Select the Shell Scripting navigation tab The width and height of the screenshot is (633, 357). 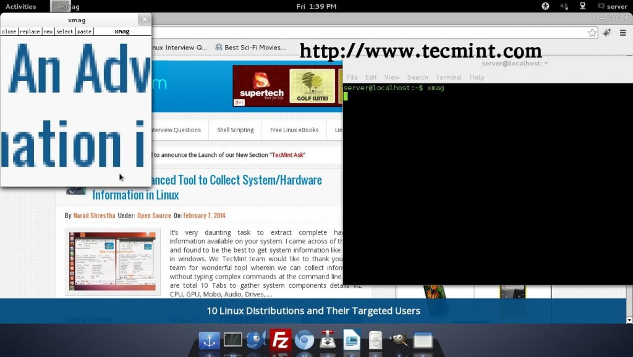[x=235, y=130]
